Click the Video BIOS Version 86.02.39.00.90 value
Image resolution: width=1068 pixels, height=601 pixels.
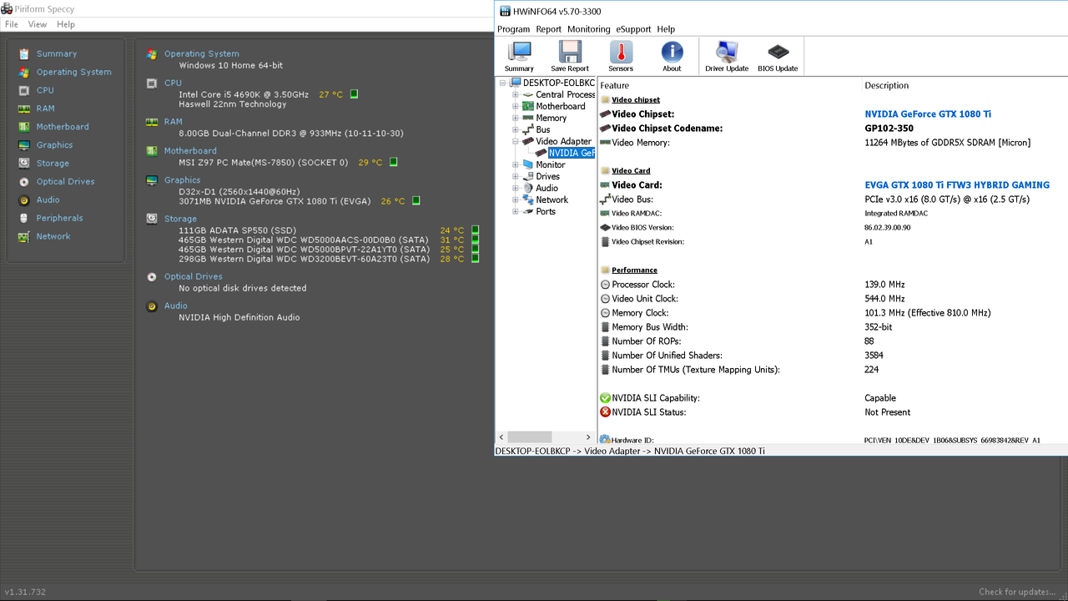[888, 227]
